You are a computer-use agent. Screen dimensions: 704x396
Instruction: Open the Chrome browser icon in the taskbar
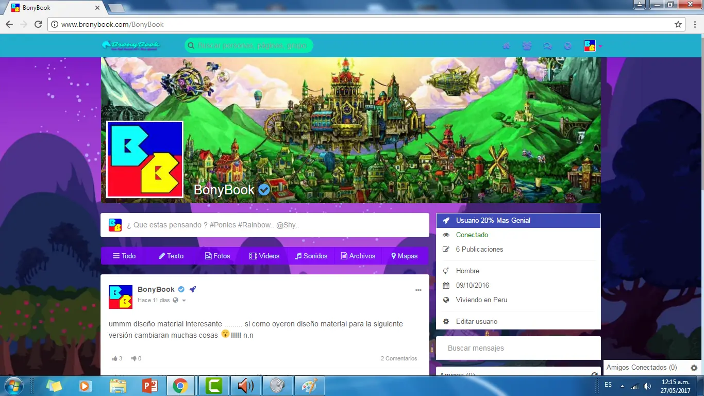click(180, 386)
